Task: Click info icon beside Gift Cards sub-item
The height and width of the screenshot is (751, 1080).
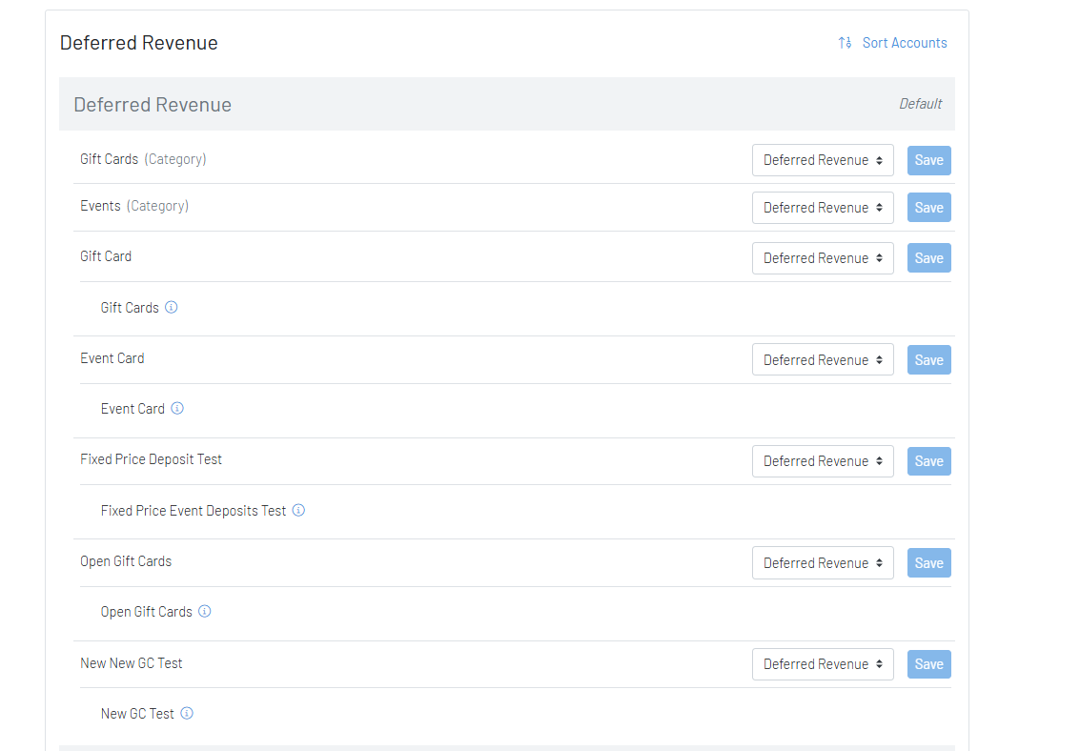Action: (x=172, y=307)
